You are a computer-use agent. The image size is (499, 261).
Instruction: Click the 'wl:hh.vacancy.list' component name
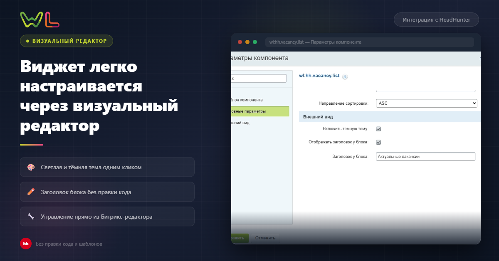319,76
